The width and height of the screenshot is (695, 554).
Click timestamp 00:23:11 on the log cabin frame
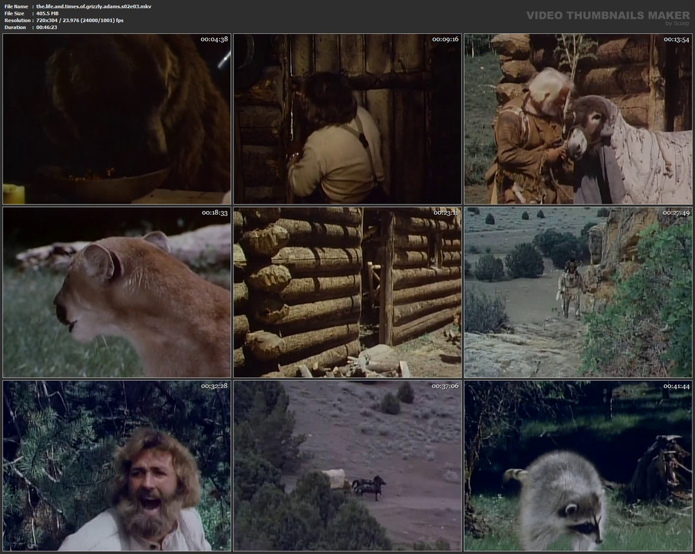tap(446, 213)
